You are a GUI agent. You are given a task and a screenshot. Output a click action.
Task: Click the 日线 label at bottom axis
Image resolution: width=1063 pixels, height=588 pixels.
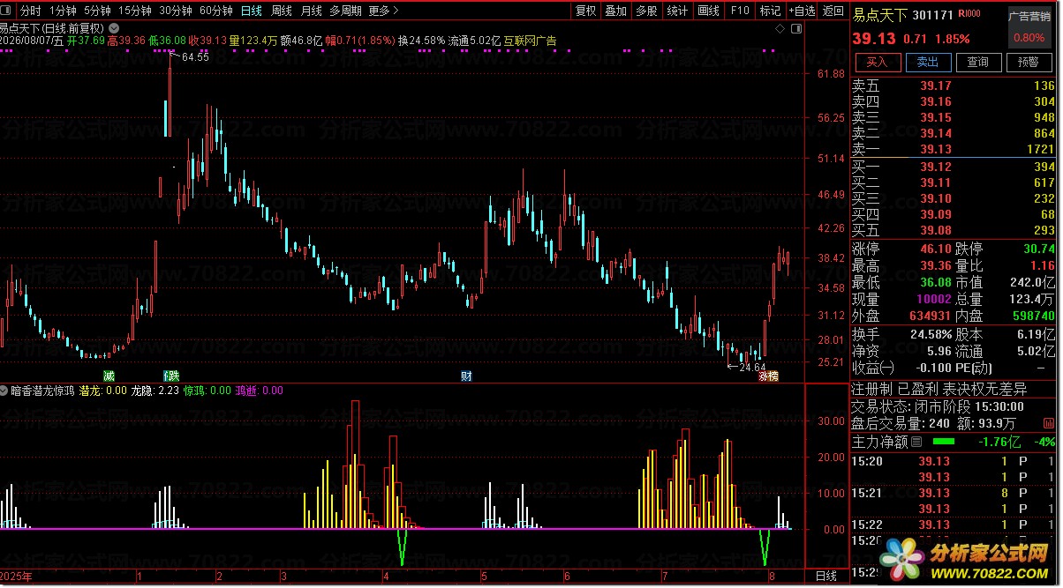pyautogui.click(x=826, y=576)
